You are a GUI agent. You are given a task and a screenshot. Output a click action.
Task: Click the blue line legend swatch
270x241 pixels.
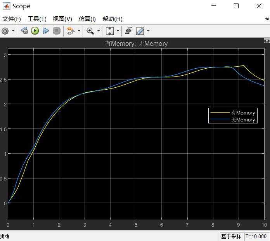220,119
